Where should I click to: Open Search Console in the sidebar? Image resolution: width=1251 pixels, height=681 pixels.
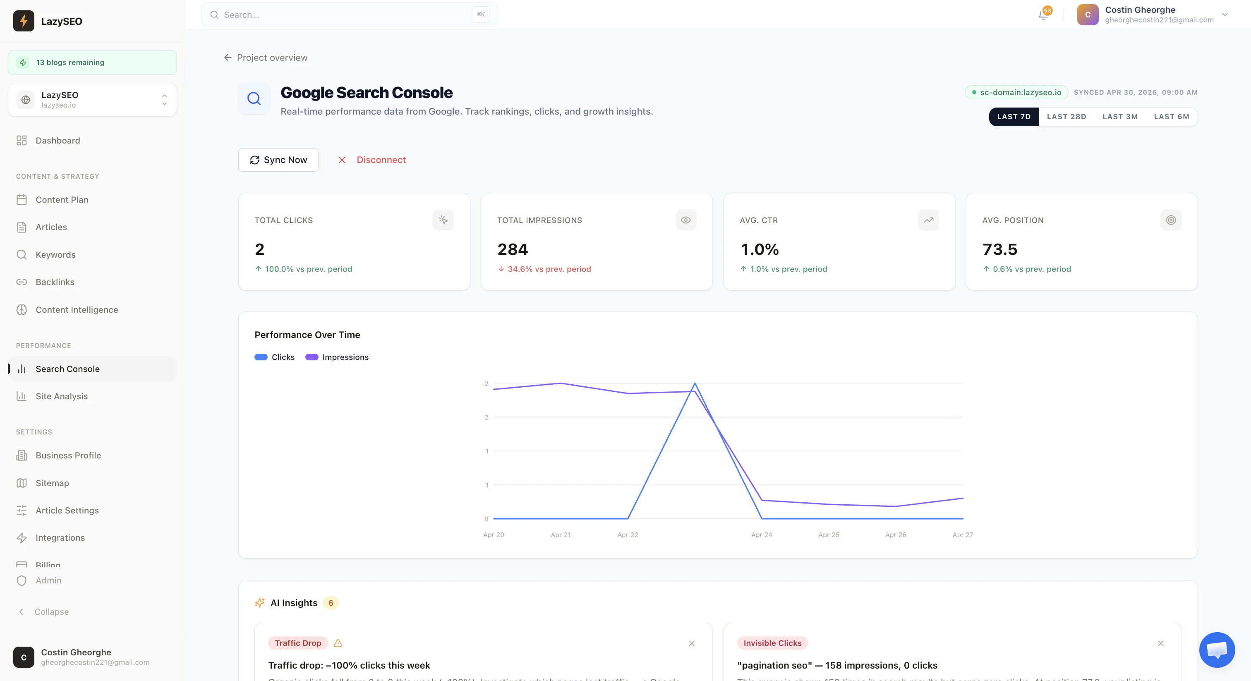[x=92, y=369]
